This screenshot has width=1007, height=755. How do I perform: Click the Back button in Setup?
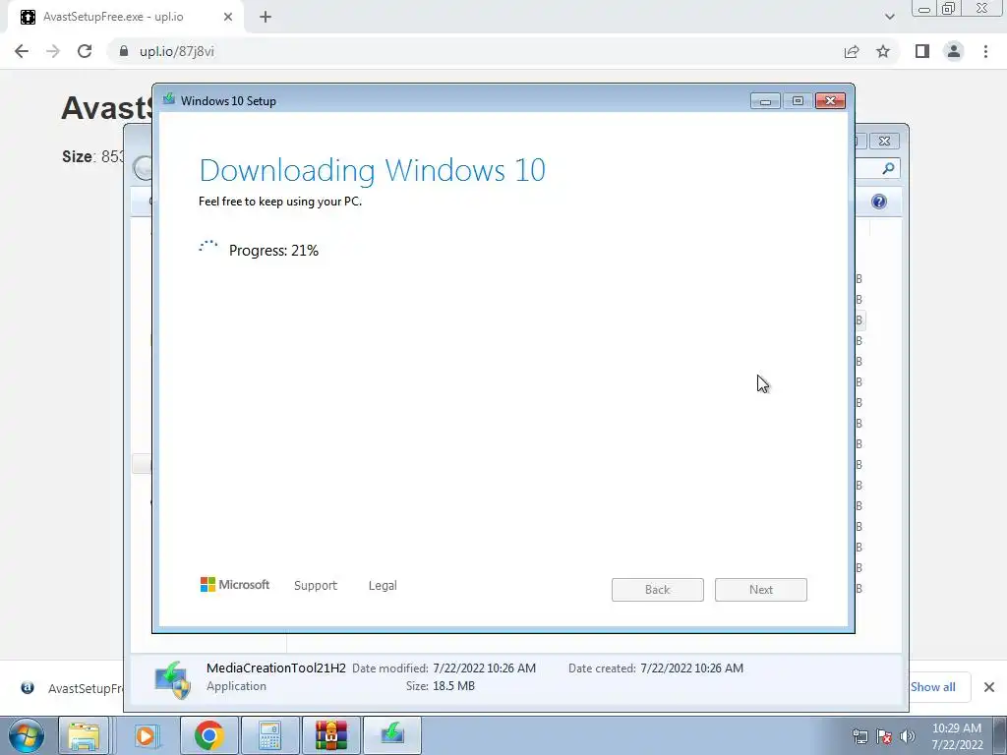click(658, 590)
